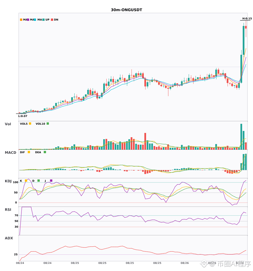This screenshot has width=253, height=271.
Task: Select the KDJ panel label
Action: 8,181
